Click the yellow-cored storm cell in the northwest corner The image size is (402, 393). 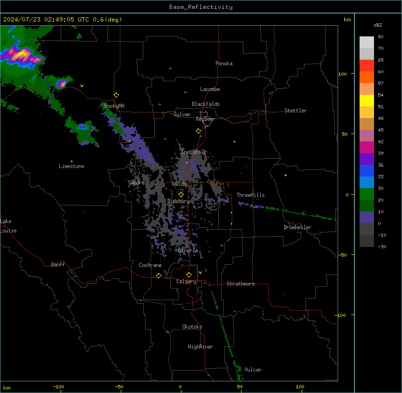[x=22, y=55]
